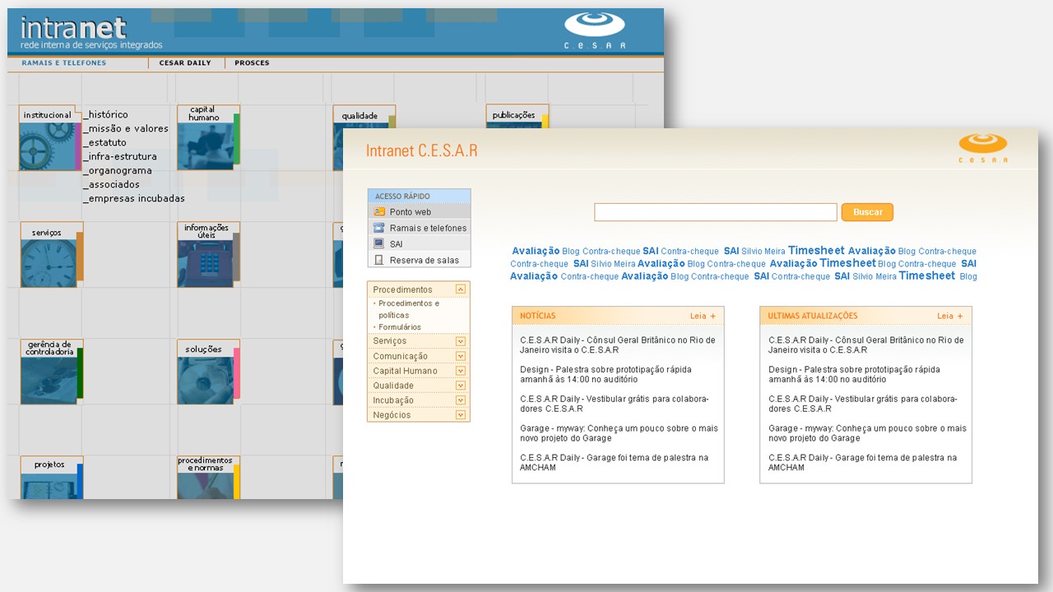Open PROSCES in back window nav
The height and width of the screenshot is (592, 1053).
252,63
